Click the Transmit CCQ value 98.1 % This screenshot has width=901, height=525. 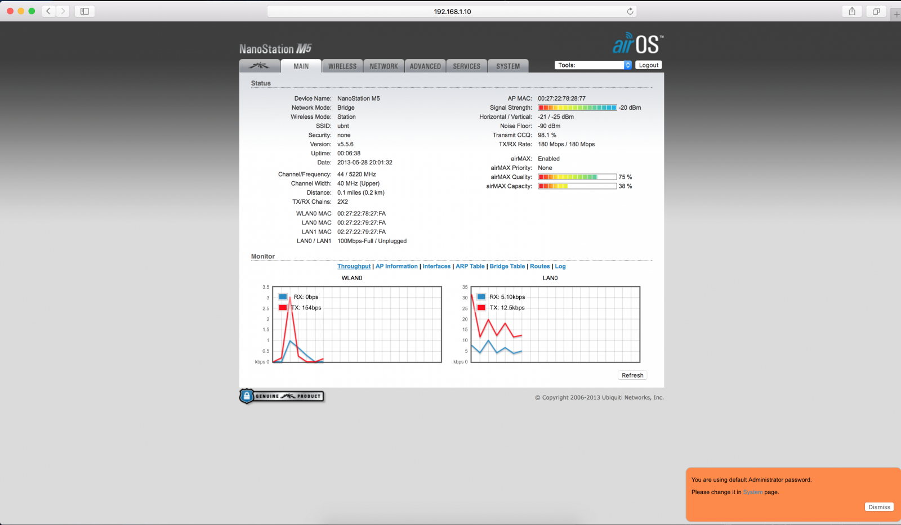547,135
